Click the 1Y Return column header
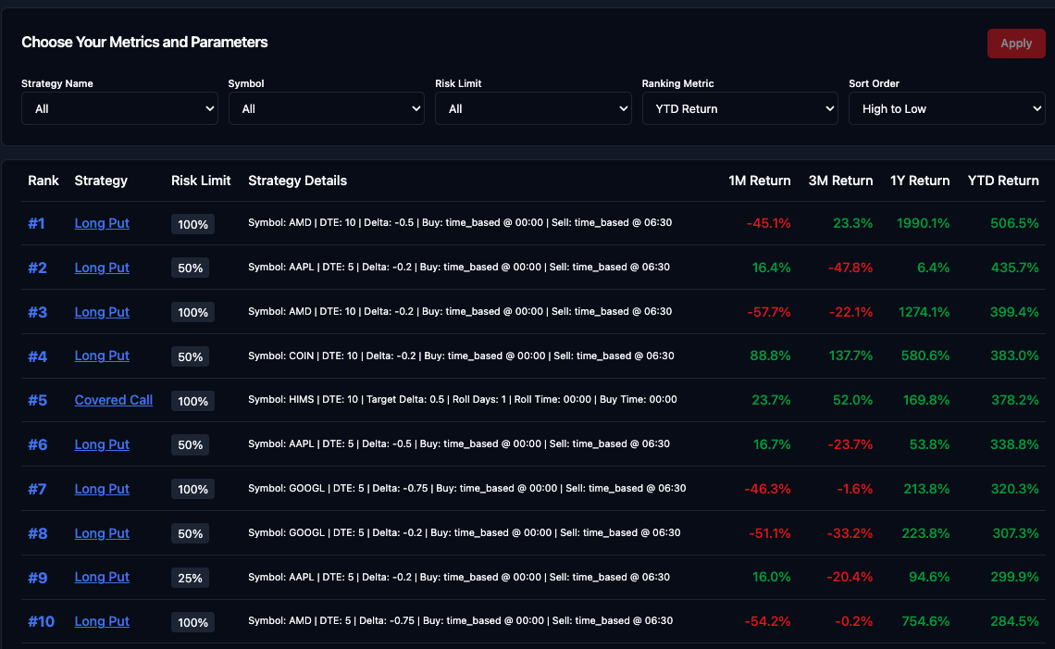 (x=920, y=181)
